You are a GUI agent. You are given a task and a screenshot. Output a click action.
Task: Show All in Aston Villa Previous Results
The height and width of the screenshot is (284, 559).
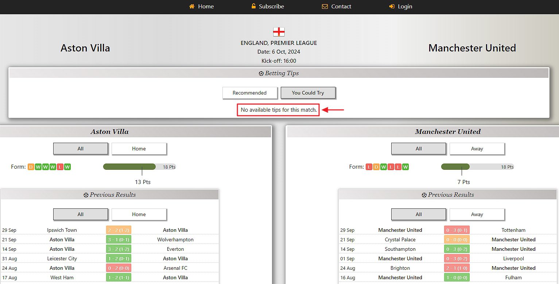coord(81,214)
